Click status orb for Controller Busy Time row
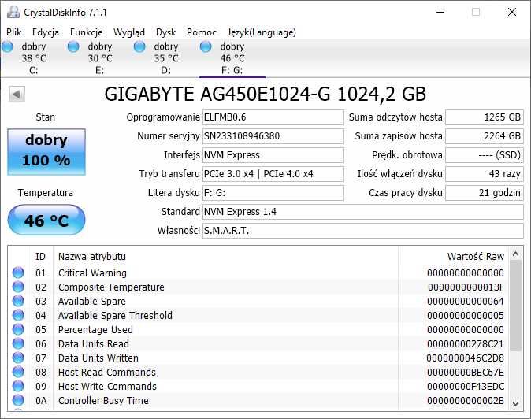The width and height of the screenshot is (531, 419). coord(18,400)
